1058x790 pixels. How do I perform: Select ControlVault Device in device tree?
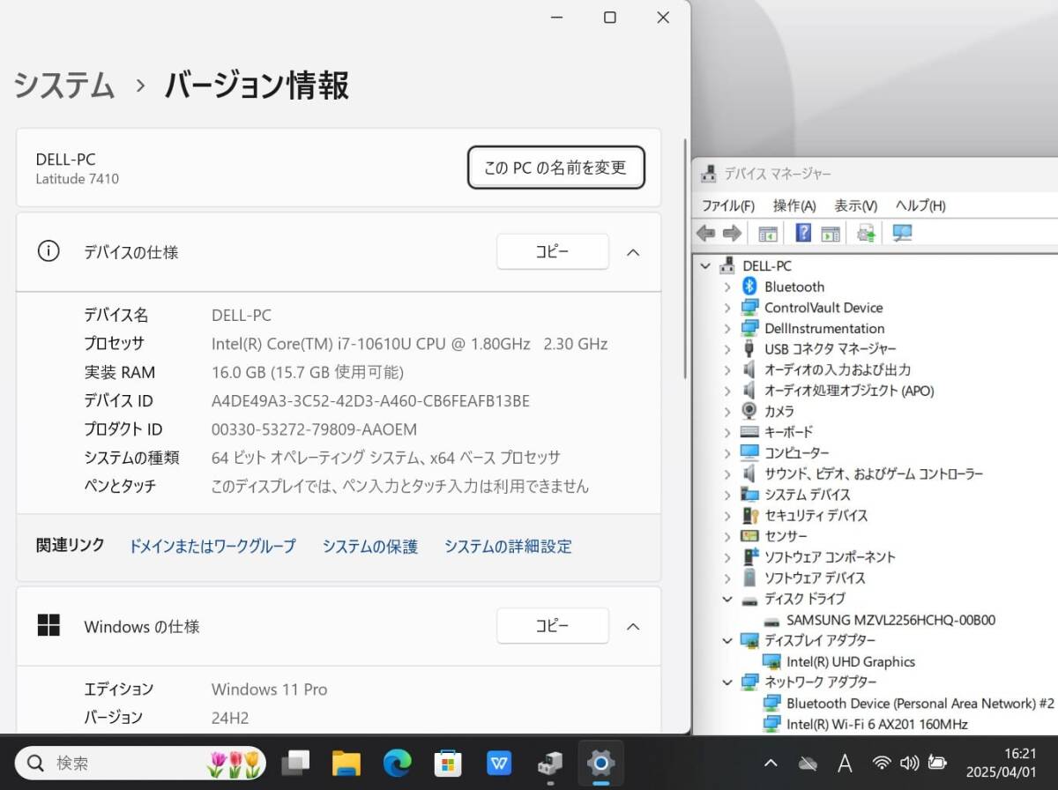pyautogui.click(x=823, y=308)
